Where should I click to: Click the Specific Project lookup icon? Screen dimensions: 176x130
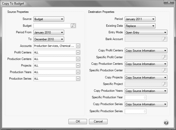(x=164, y=84)
